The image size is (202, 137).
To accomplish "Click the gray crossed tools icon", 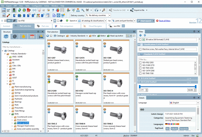I will click(87, 10).
